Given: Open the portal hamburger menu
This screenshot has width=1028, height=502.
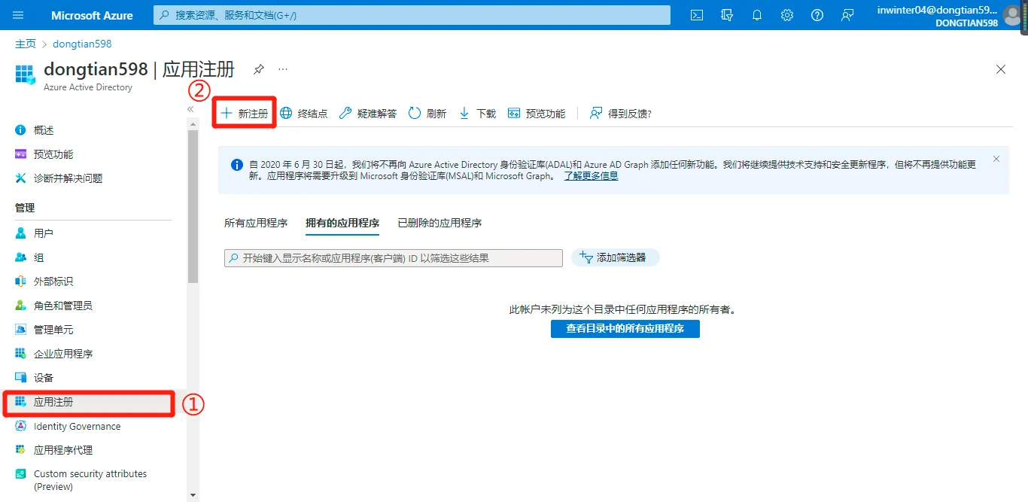Looking at the screenshot, I should [x=18, y=15].
